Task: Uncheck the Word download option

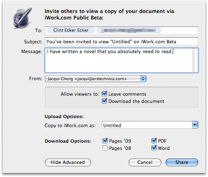Action: (x=154, y=148)
